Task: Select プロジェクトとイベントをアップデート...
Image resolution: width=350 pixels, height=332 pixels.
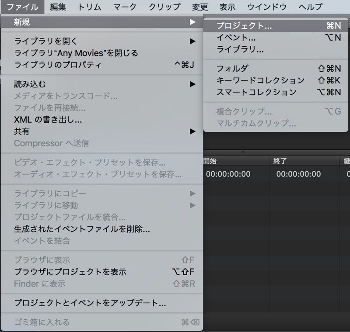Action: 90,303
